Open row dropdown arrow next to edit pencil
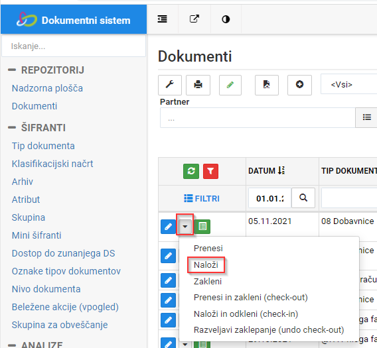377x348 pixels. (x=185, y=226)
